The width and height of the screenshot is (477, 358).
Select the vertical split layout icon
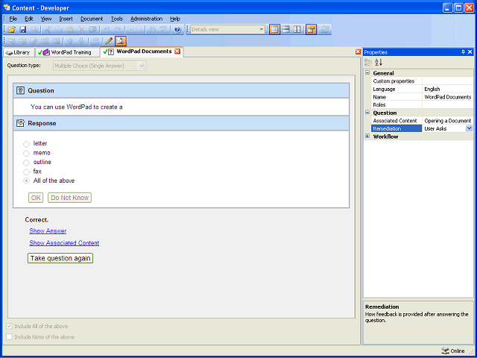point(297,30)
